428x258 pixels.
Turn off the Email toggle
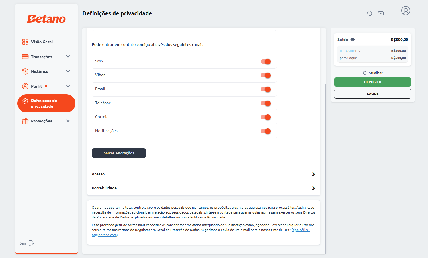click(x=265, y=89)
